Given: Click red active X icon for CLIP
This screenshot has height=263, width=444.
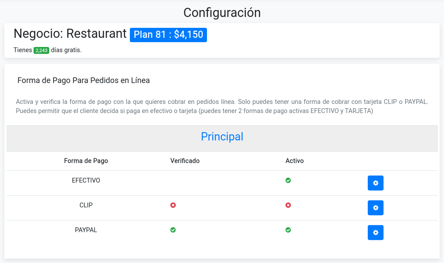Looking at the screenshot, I should [x=288, y=205].
